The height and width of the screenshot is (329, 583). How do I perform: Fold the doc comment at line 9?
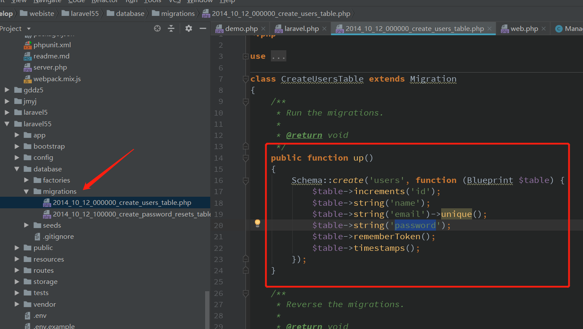click(245, 102)
